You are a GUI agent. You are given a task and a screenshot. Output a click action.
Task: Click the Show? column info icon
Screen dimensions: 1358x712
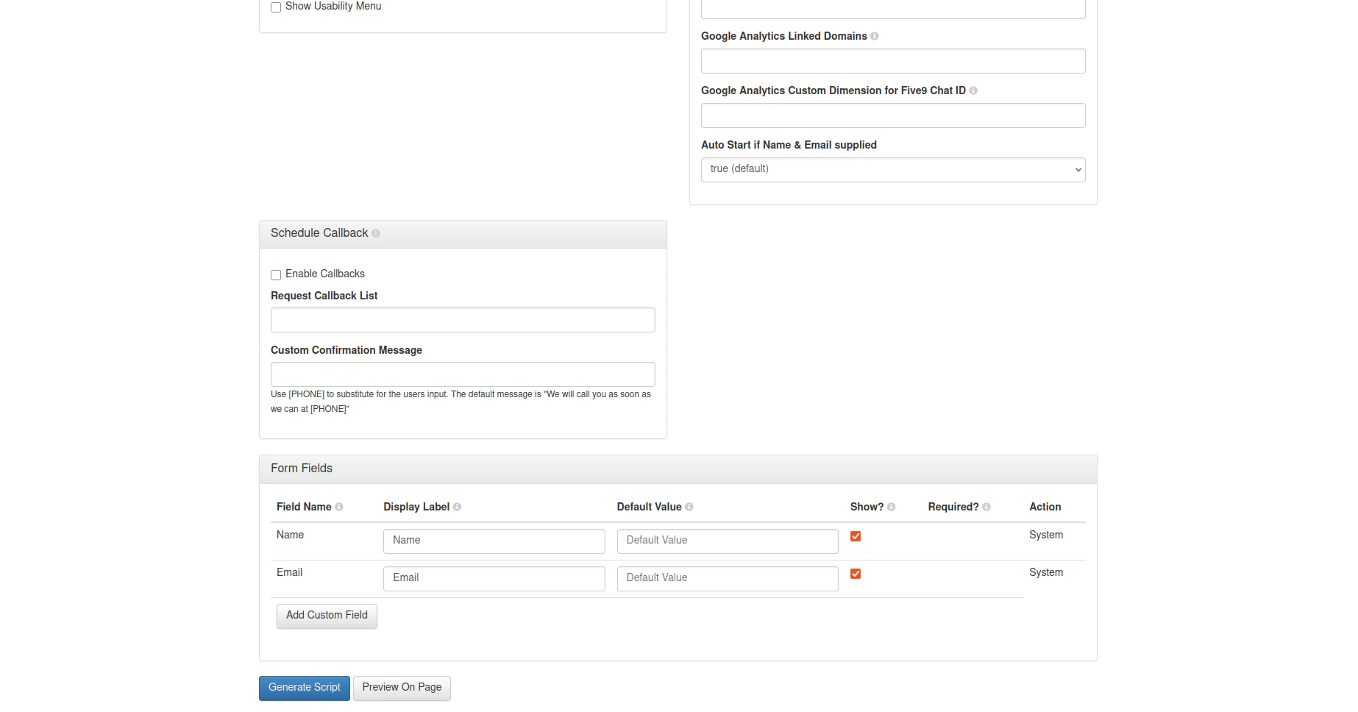pos(892,507)
